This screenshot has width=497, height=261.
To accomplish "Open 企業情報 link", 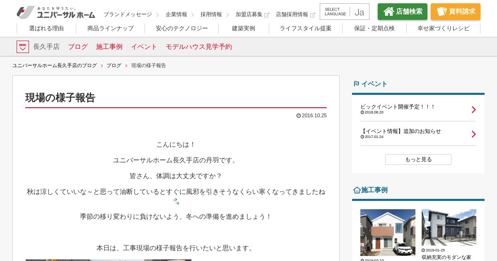I will (176, 15).
